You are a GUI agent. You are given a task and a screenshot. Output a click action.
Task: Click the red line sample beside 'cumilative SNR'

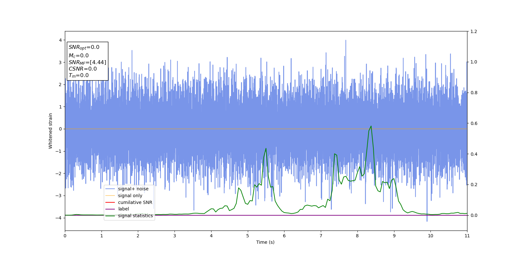coord(110,202)
